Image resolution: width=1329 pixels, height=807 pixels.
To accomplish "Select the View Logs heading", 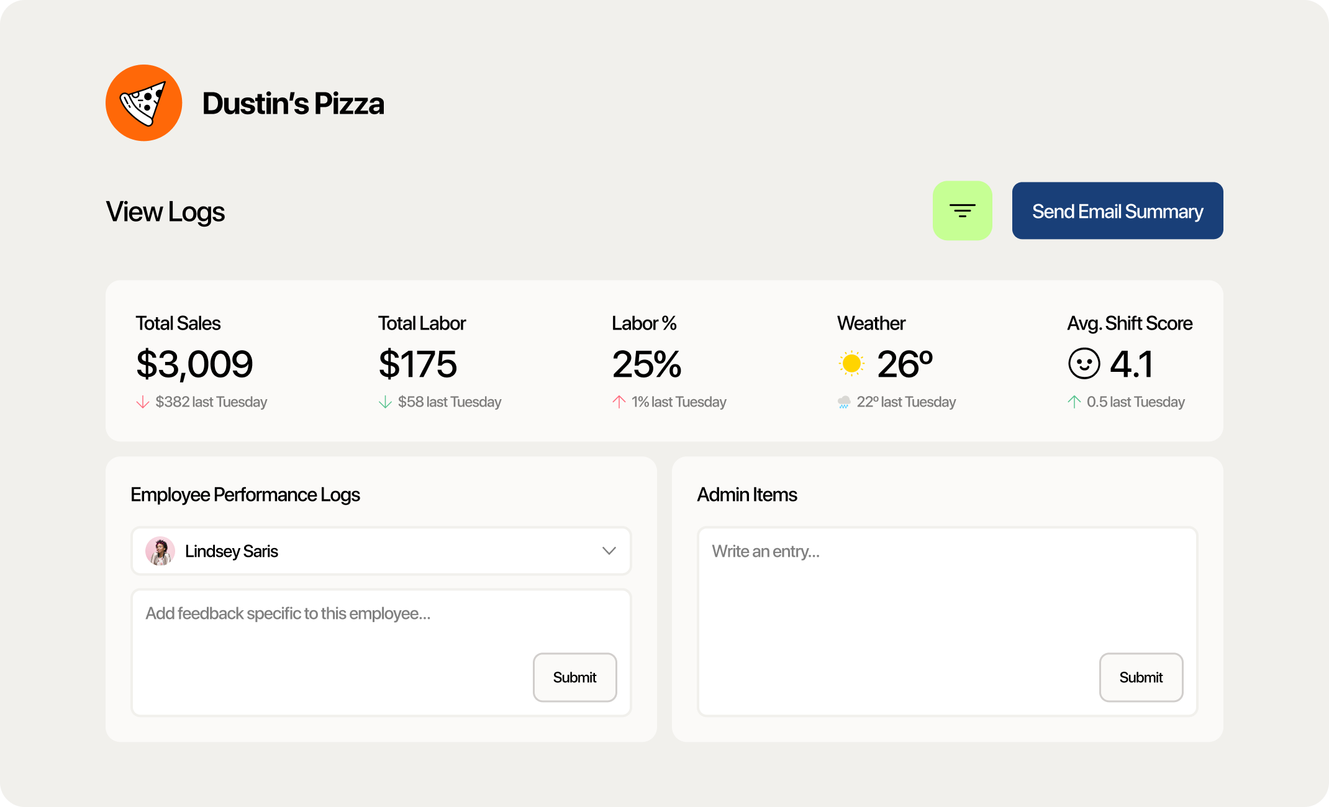I will coord(165,211).
